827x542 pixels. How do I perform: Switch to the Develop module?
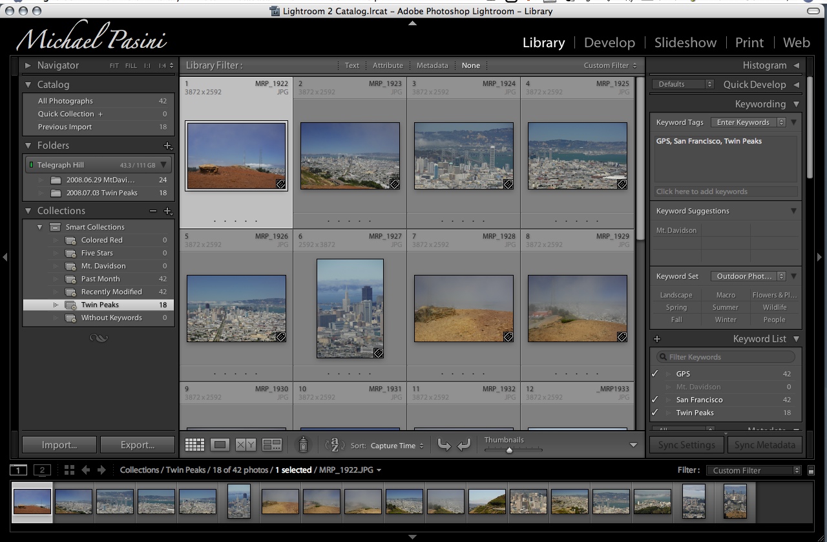click(x=609, y=43)
